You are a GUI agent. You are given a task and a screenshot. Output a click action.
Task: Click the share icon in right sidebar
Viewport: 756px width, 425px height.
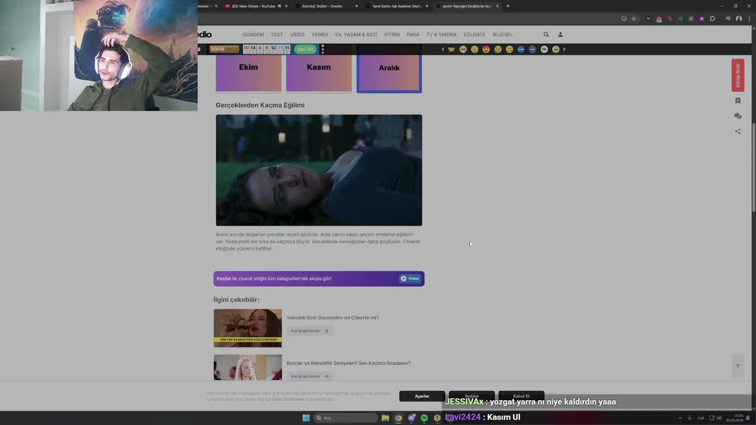(738, 132)
